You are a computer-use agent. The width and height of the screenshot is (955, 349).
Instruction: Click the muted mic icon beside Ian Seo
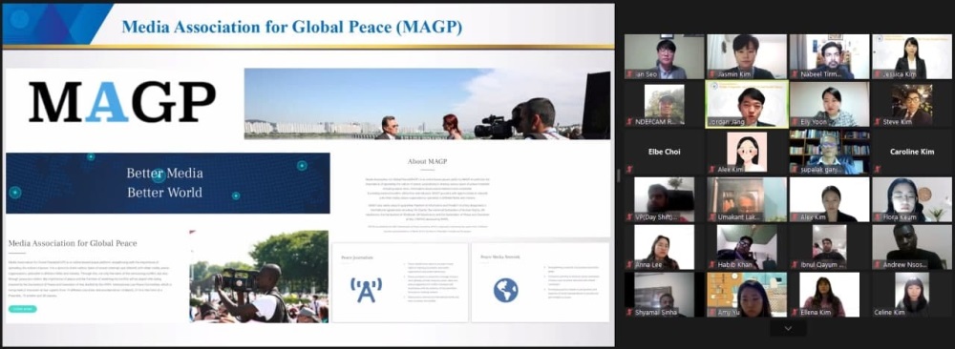point(629,74)
